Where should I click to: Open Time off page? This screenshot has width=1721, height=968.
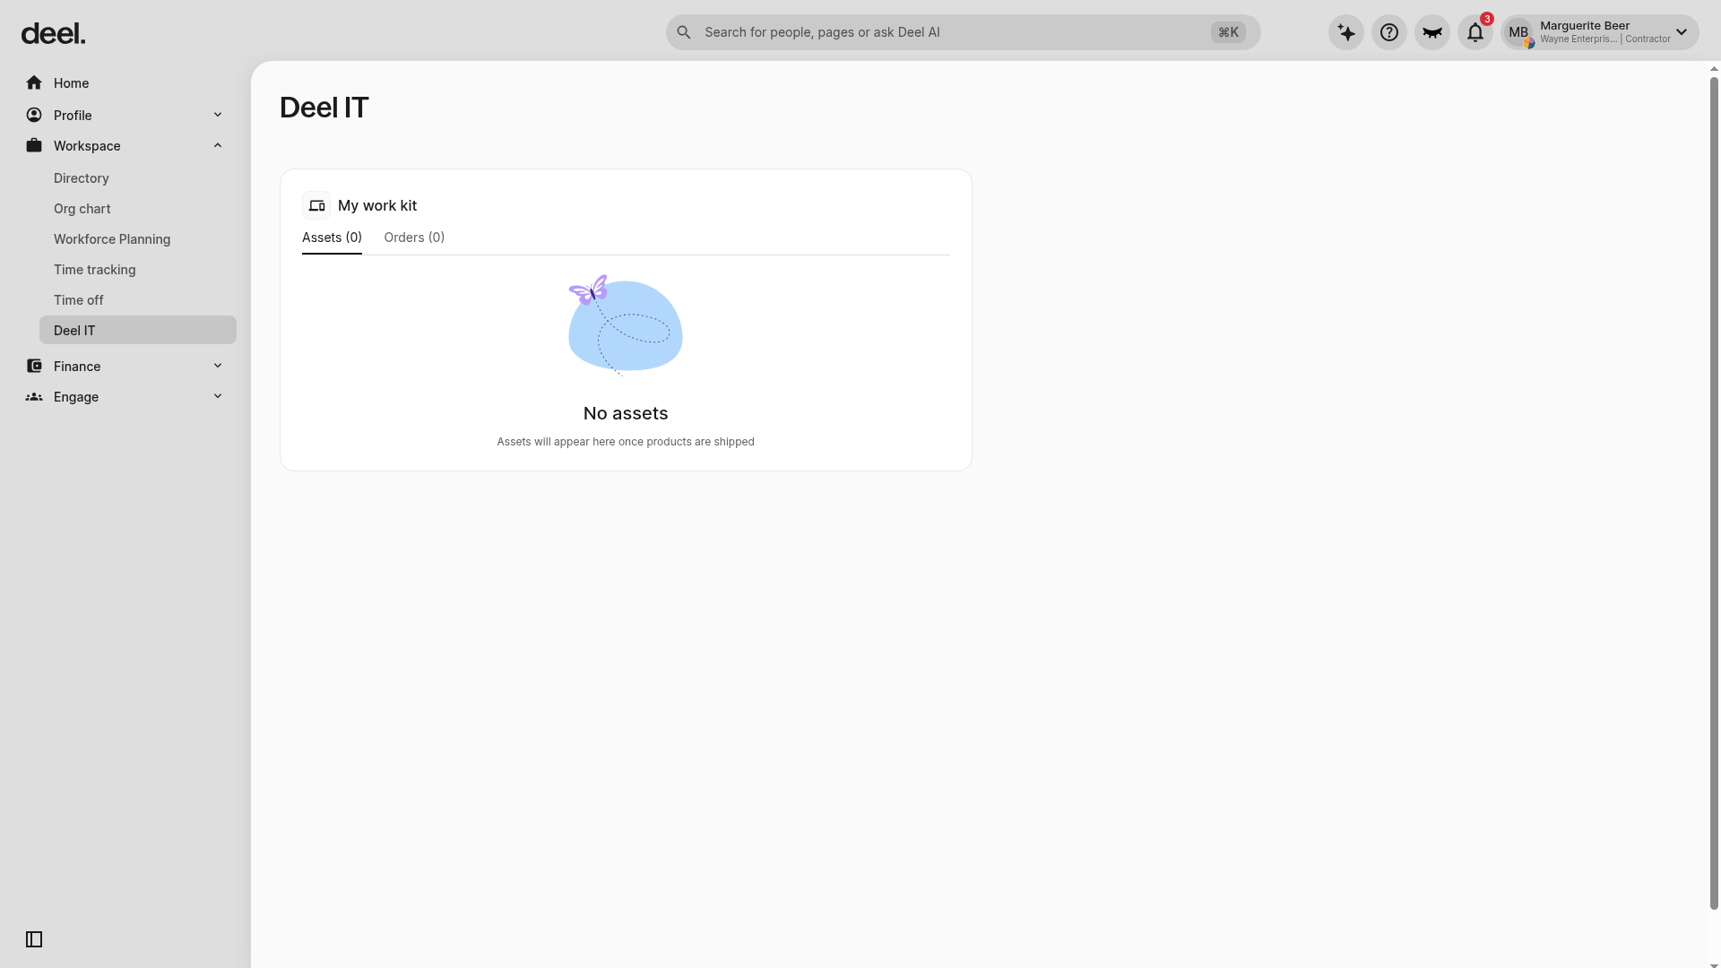coord(137,300)
